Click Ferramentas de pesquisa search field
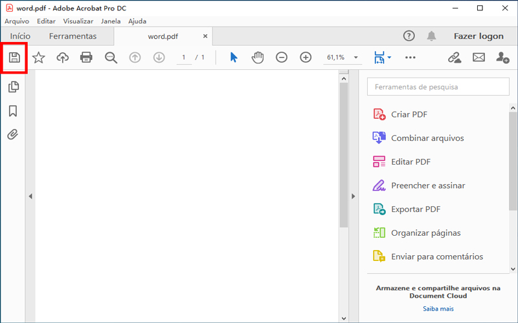Screen dimensions: 518x323 pos(438,87)
